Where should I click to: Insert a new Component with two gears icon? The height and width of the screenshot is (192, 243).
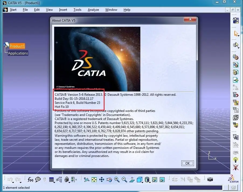[x=235, y=57]
